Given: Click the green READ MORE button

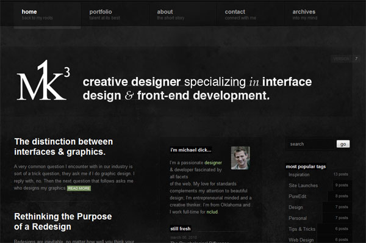Looking at the screenshot, I should tap(79, 188).
